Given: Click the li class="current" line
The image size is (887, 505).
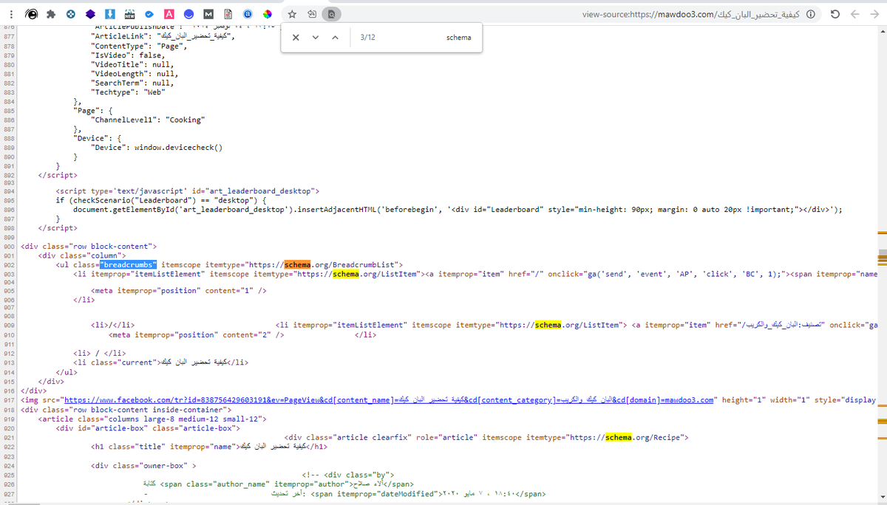Looking at the screenshot, I should [160, 363].
